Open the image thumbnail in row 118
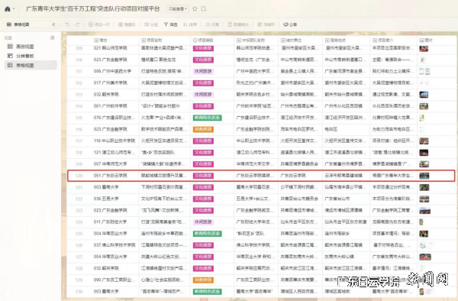The image size is (458, 301). pos(424,153)
